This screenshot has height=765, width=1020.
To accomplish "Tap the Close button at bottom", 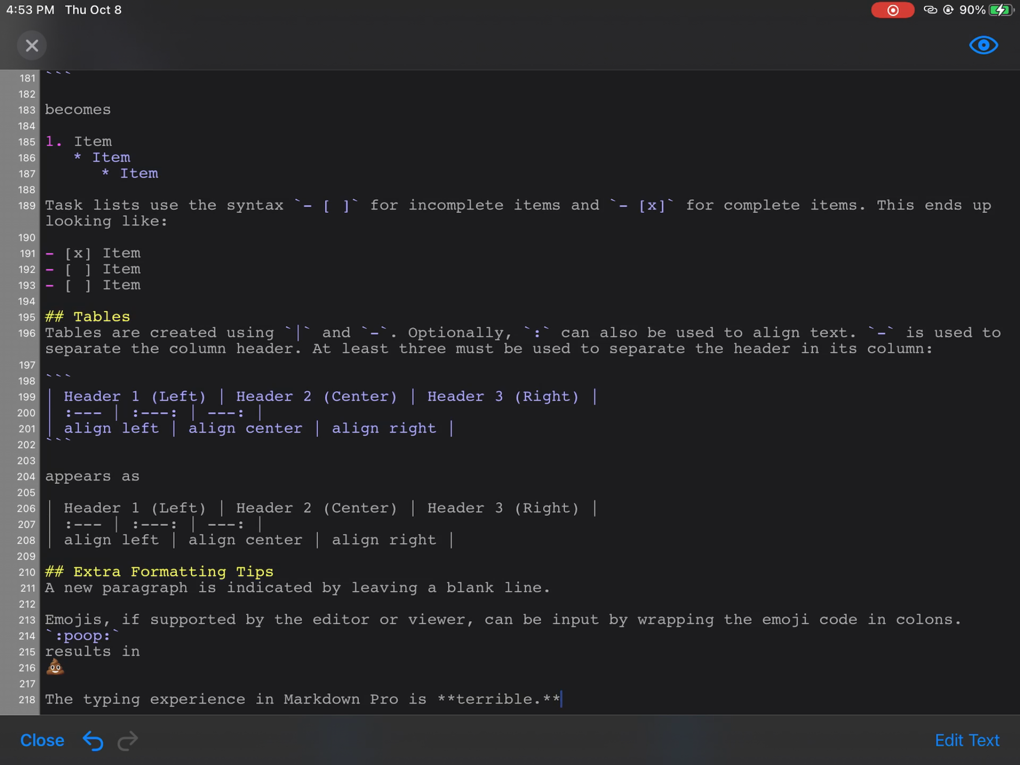I will (42, 741).
